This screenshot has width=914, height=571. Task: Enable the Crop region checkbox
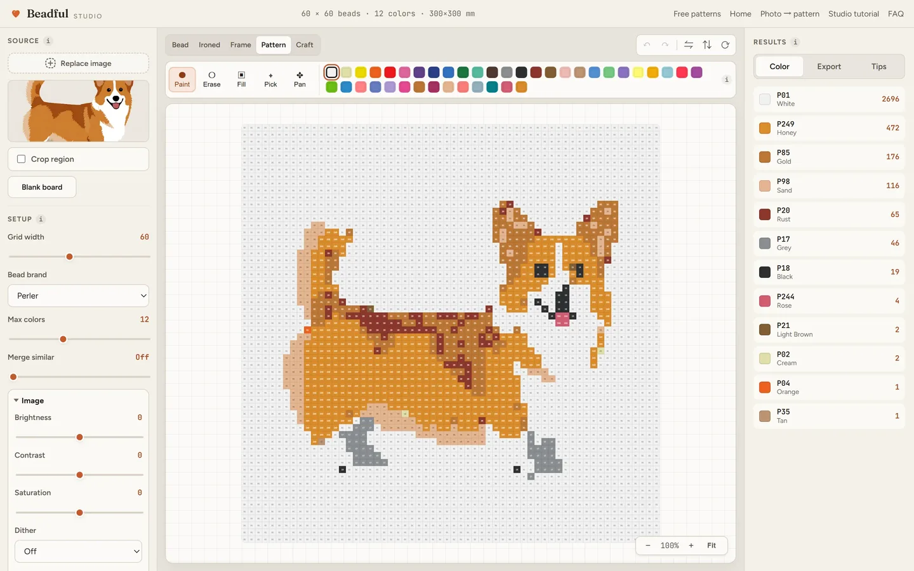tap(22, 159)
